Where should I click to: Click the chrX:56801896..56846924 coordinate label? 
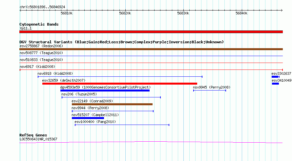click(x=42, y=7)
